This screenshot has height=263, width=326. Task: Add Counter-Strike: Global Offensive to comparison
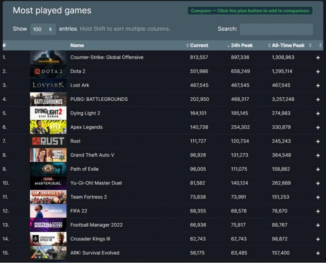point(318,58)
